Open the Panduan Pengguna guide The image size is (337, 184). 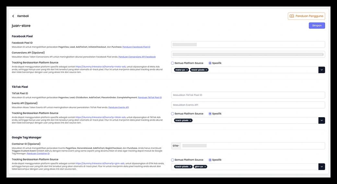point(306,16)
